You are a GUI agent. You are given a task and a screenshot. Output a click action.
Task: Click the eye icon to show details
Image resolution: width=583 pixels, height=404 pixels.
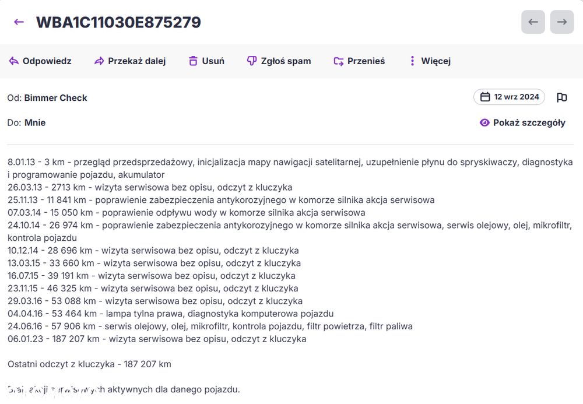coord(484,122)
